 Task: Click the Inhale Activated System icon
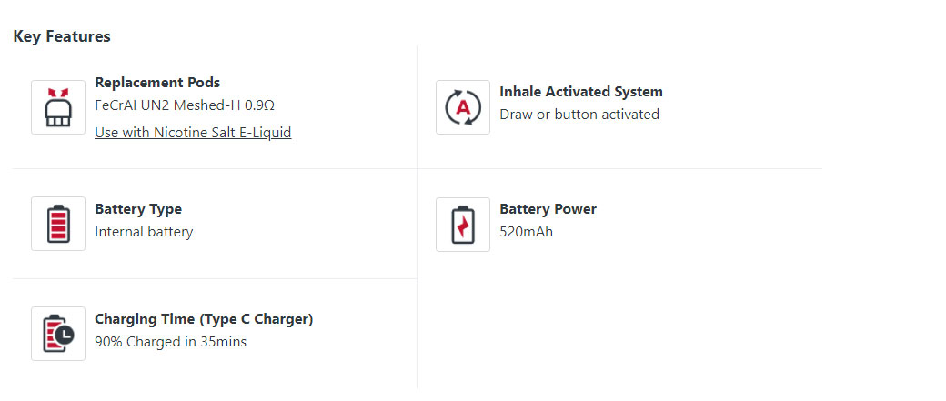point(463,107)
